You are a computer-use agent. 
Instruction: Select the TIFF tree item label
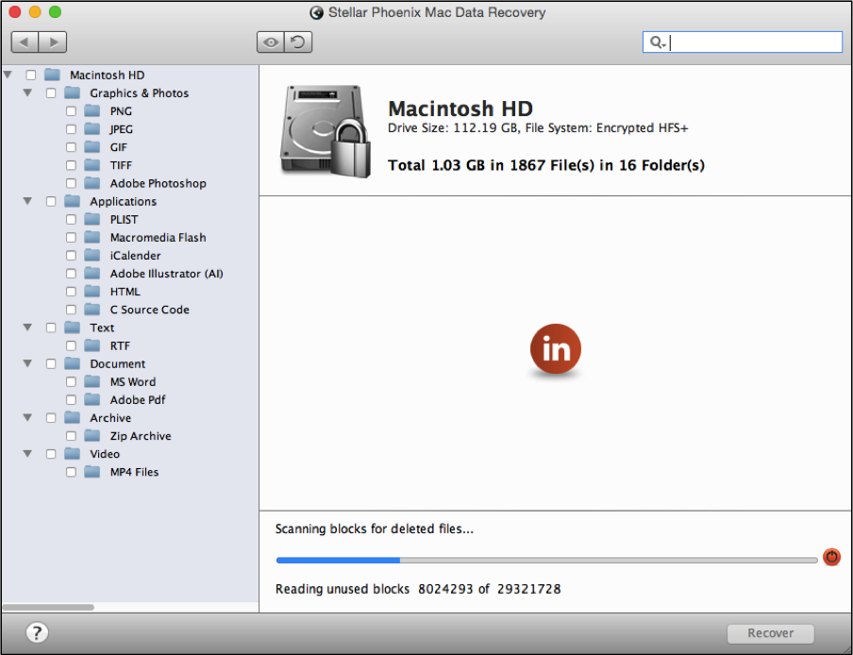(121, 165)
